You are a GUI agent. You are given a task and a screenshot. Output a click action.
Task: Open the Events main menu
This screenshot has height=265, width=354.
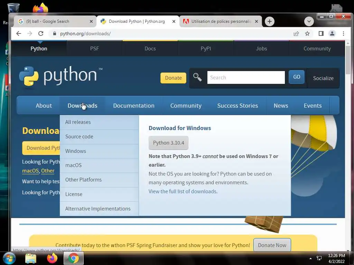pos(313,106)
